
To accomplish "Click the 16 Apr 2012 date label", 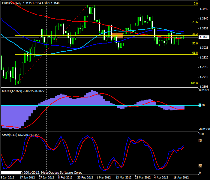I will (181, 178).
